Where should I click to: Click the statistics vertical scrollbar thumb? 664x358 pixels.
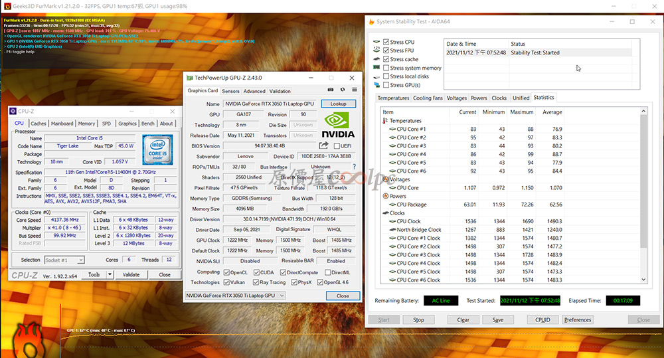point(643,181)
